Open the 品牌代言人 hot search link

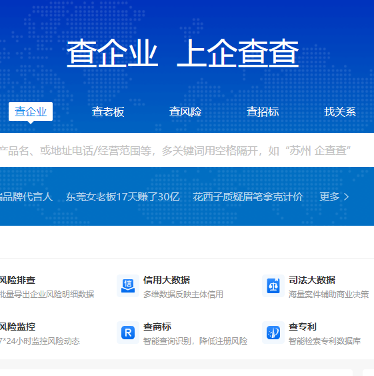[x=27, y=197]
